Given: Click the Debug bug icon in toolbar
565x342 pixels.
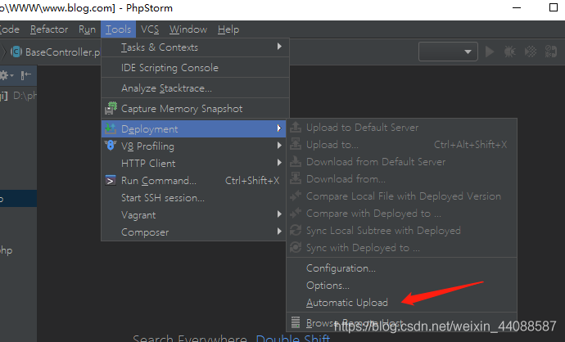Looking at the screenshot, I should tap(510, 52).
